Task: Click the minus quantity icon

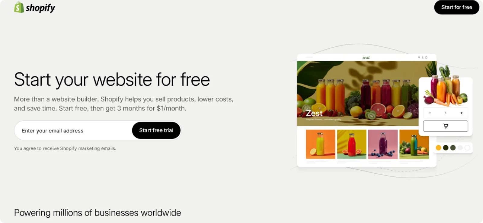Action: pyautogui.click(x=430, y=113)
